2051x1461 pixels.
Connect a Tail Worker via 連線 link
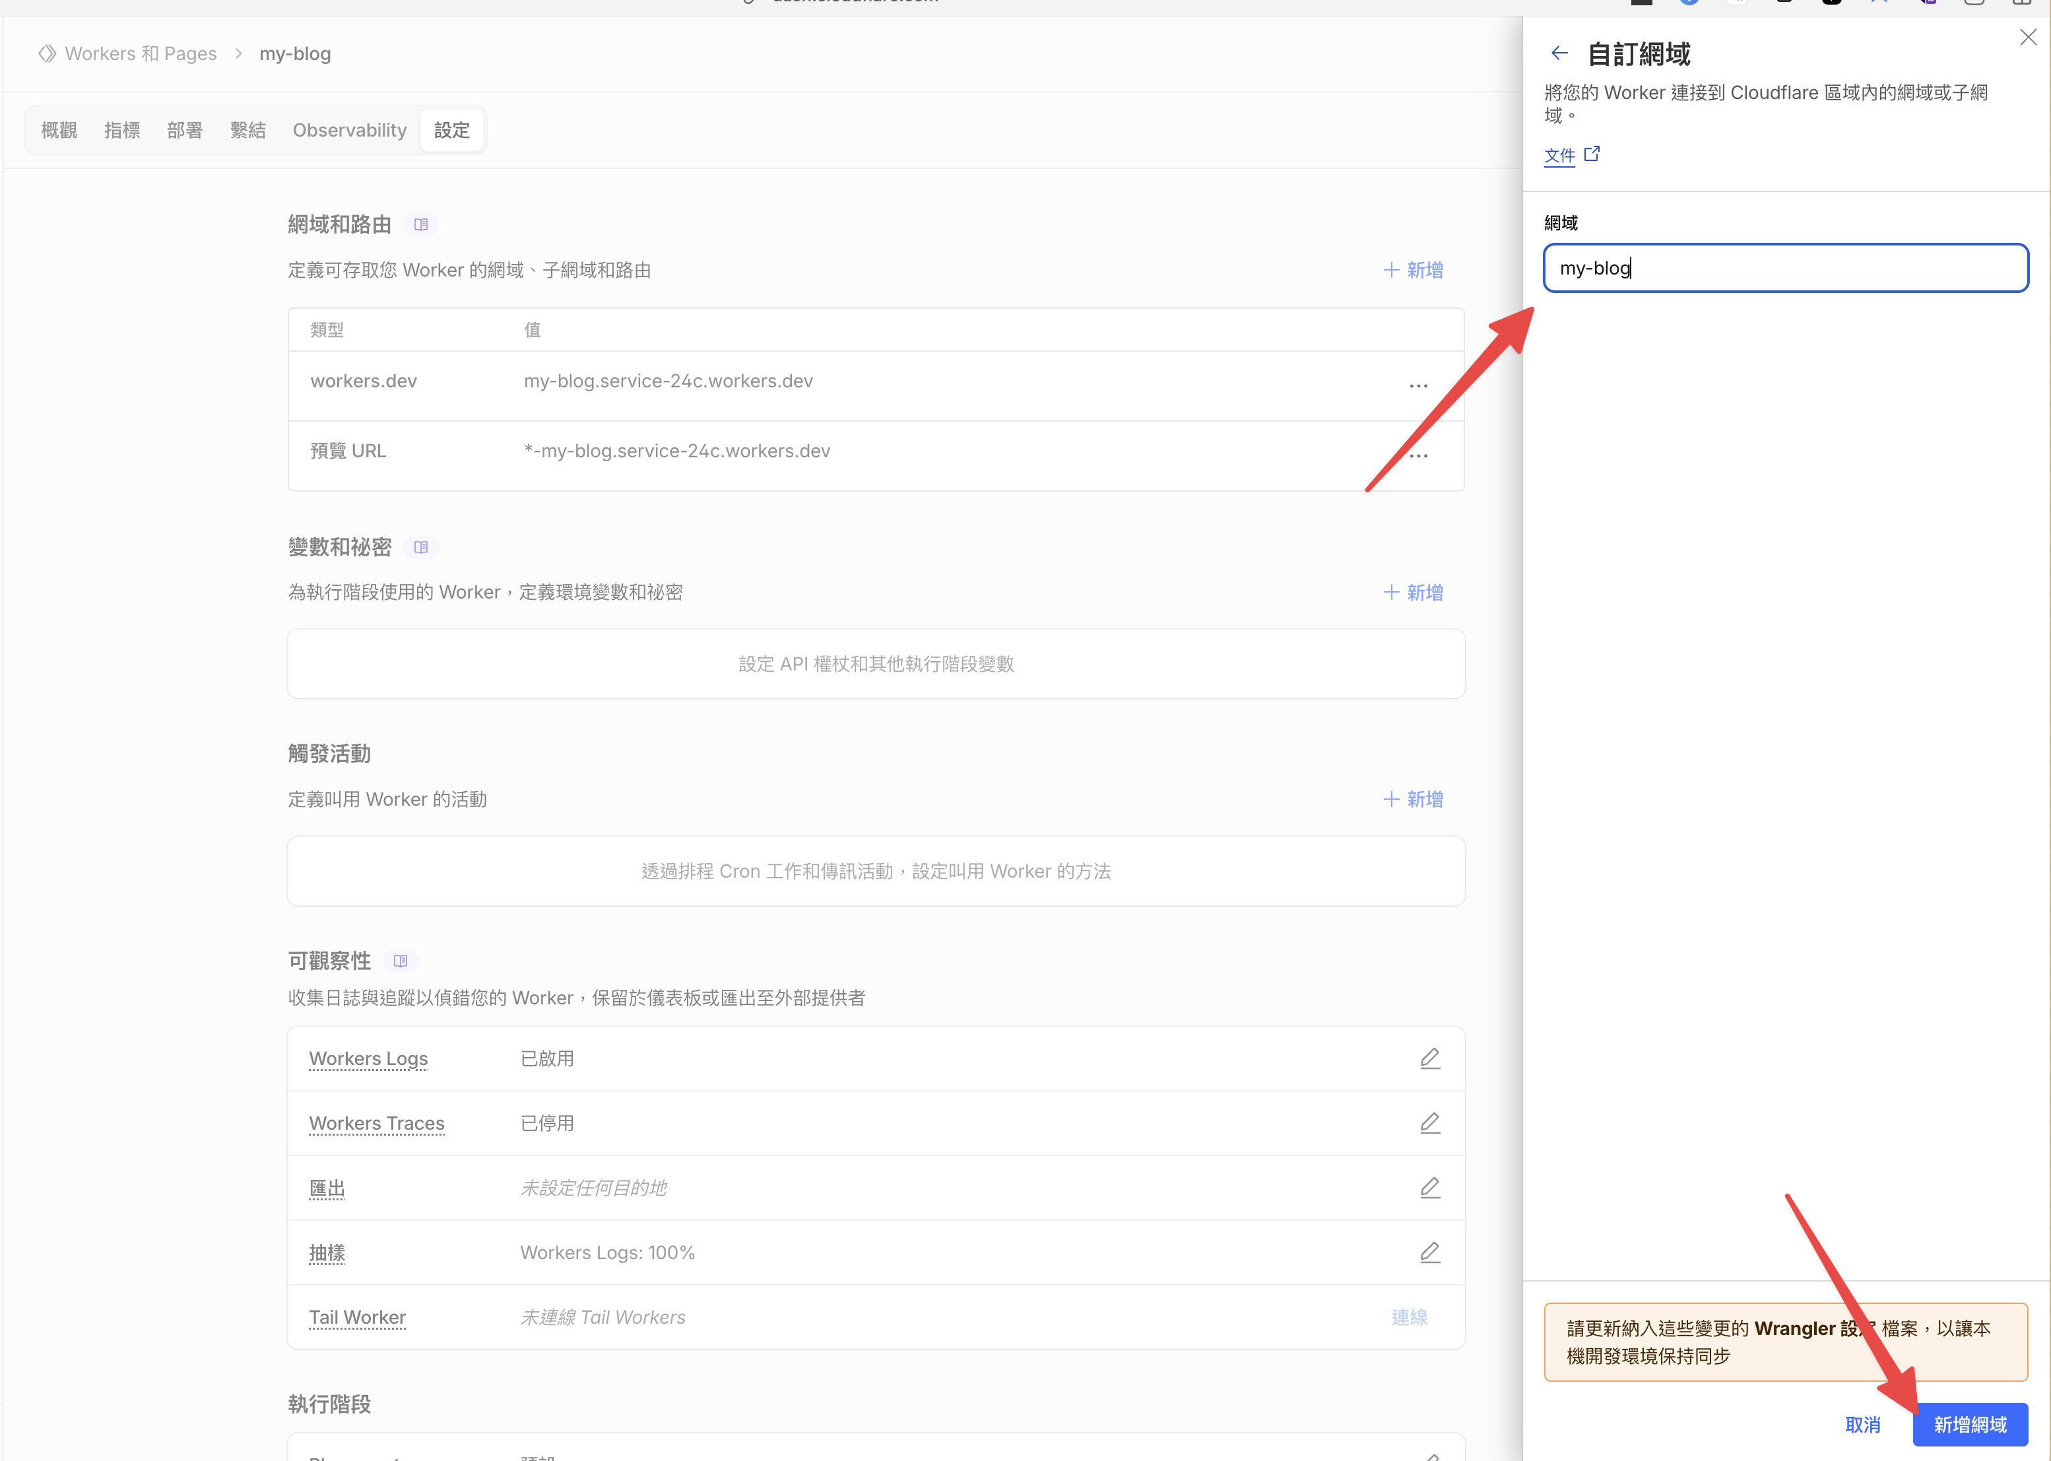(x=1410, y=1317)
